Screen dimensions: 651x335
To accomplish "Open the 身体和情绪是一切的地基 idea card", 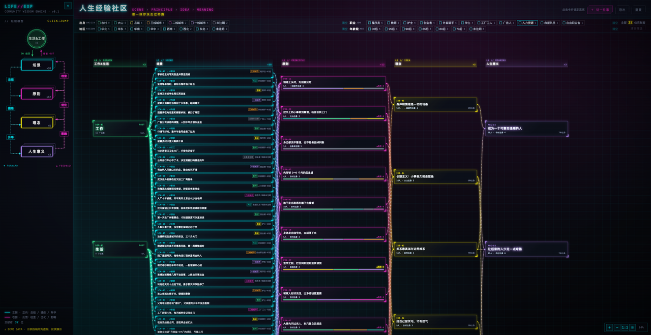I will point(435,105).
